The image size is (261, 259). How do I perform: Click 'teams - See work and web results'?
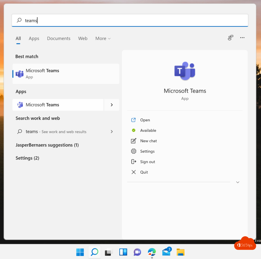[56, 132]
